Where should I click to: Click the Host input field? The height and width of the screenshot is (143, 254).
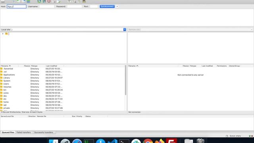(17, 6)
